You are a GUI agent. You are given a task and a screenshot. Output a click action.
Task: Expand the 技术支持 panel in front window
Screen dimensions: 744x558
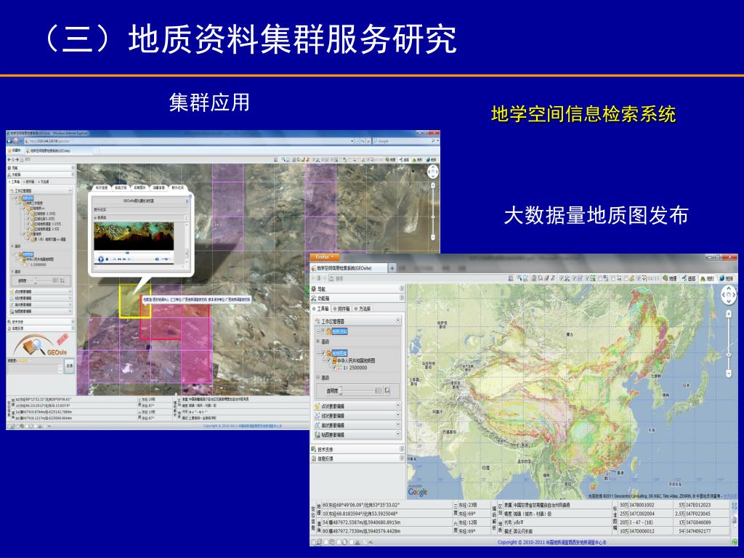coord(401,449)
